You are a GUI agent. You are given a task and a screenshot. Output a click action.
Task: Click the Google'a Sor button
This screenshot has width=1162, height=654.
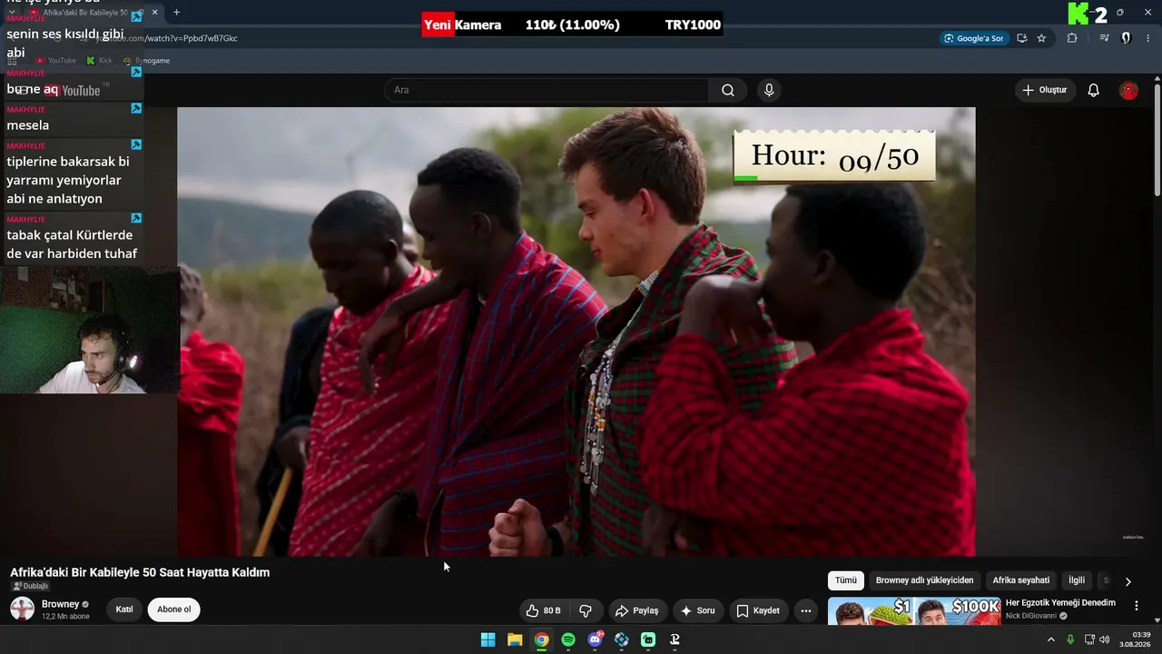tap(974, 38)
